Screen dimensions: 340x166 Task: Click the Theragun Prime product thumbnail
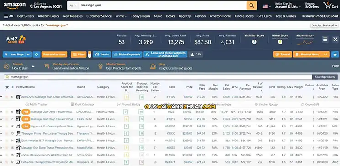18,133
